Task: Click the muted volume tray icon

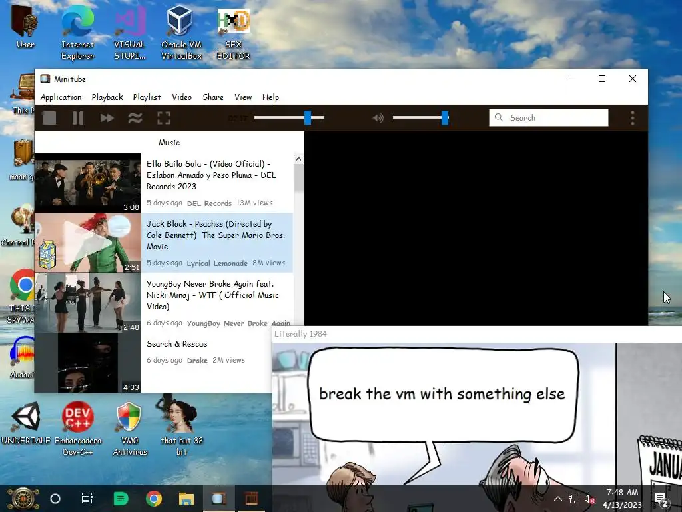Action: (590, 499)
